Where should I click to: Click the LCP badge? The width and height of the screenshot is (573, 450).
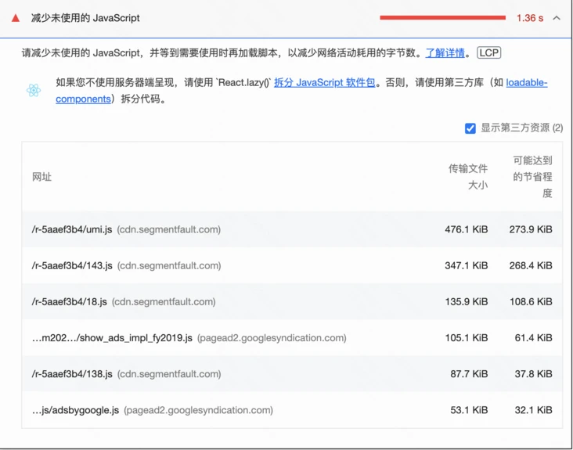coord(489,53)
